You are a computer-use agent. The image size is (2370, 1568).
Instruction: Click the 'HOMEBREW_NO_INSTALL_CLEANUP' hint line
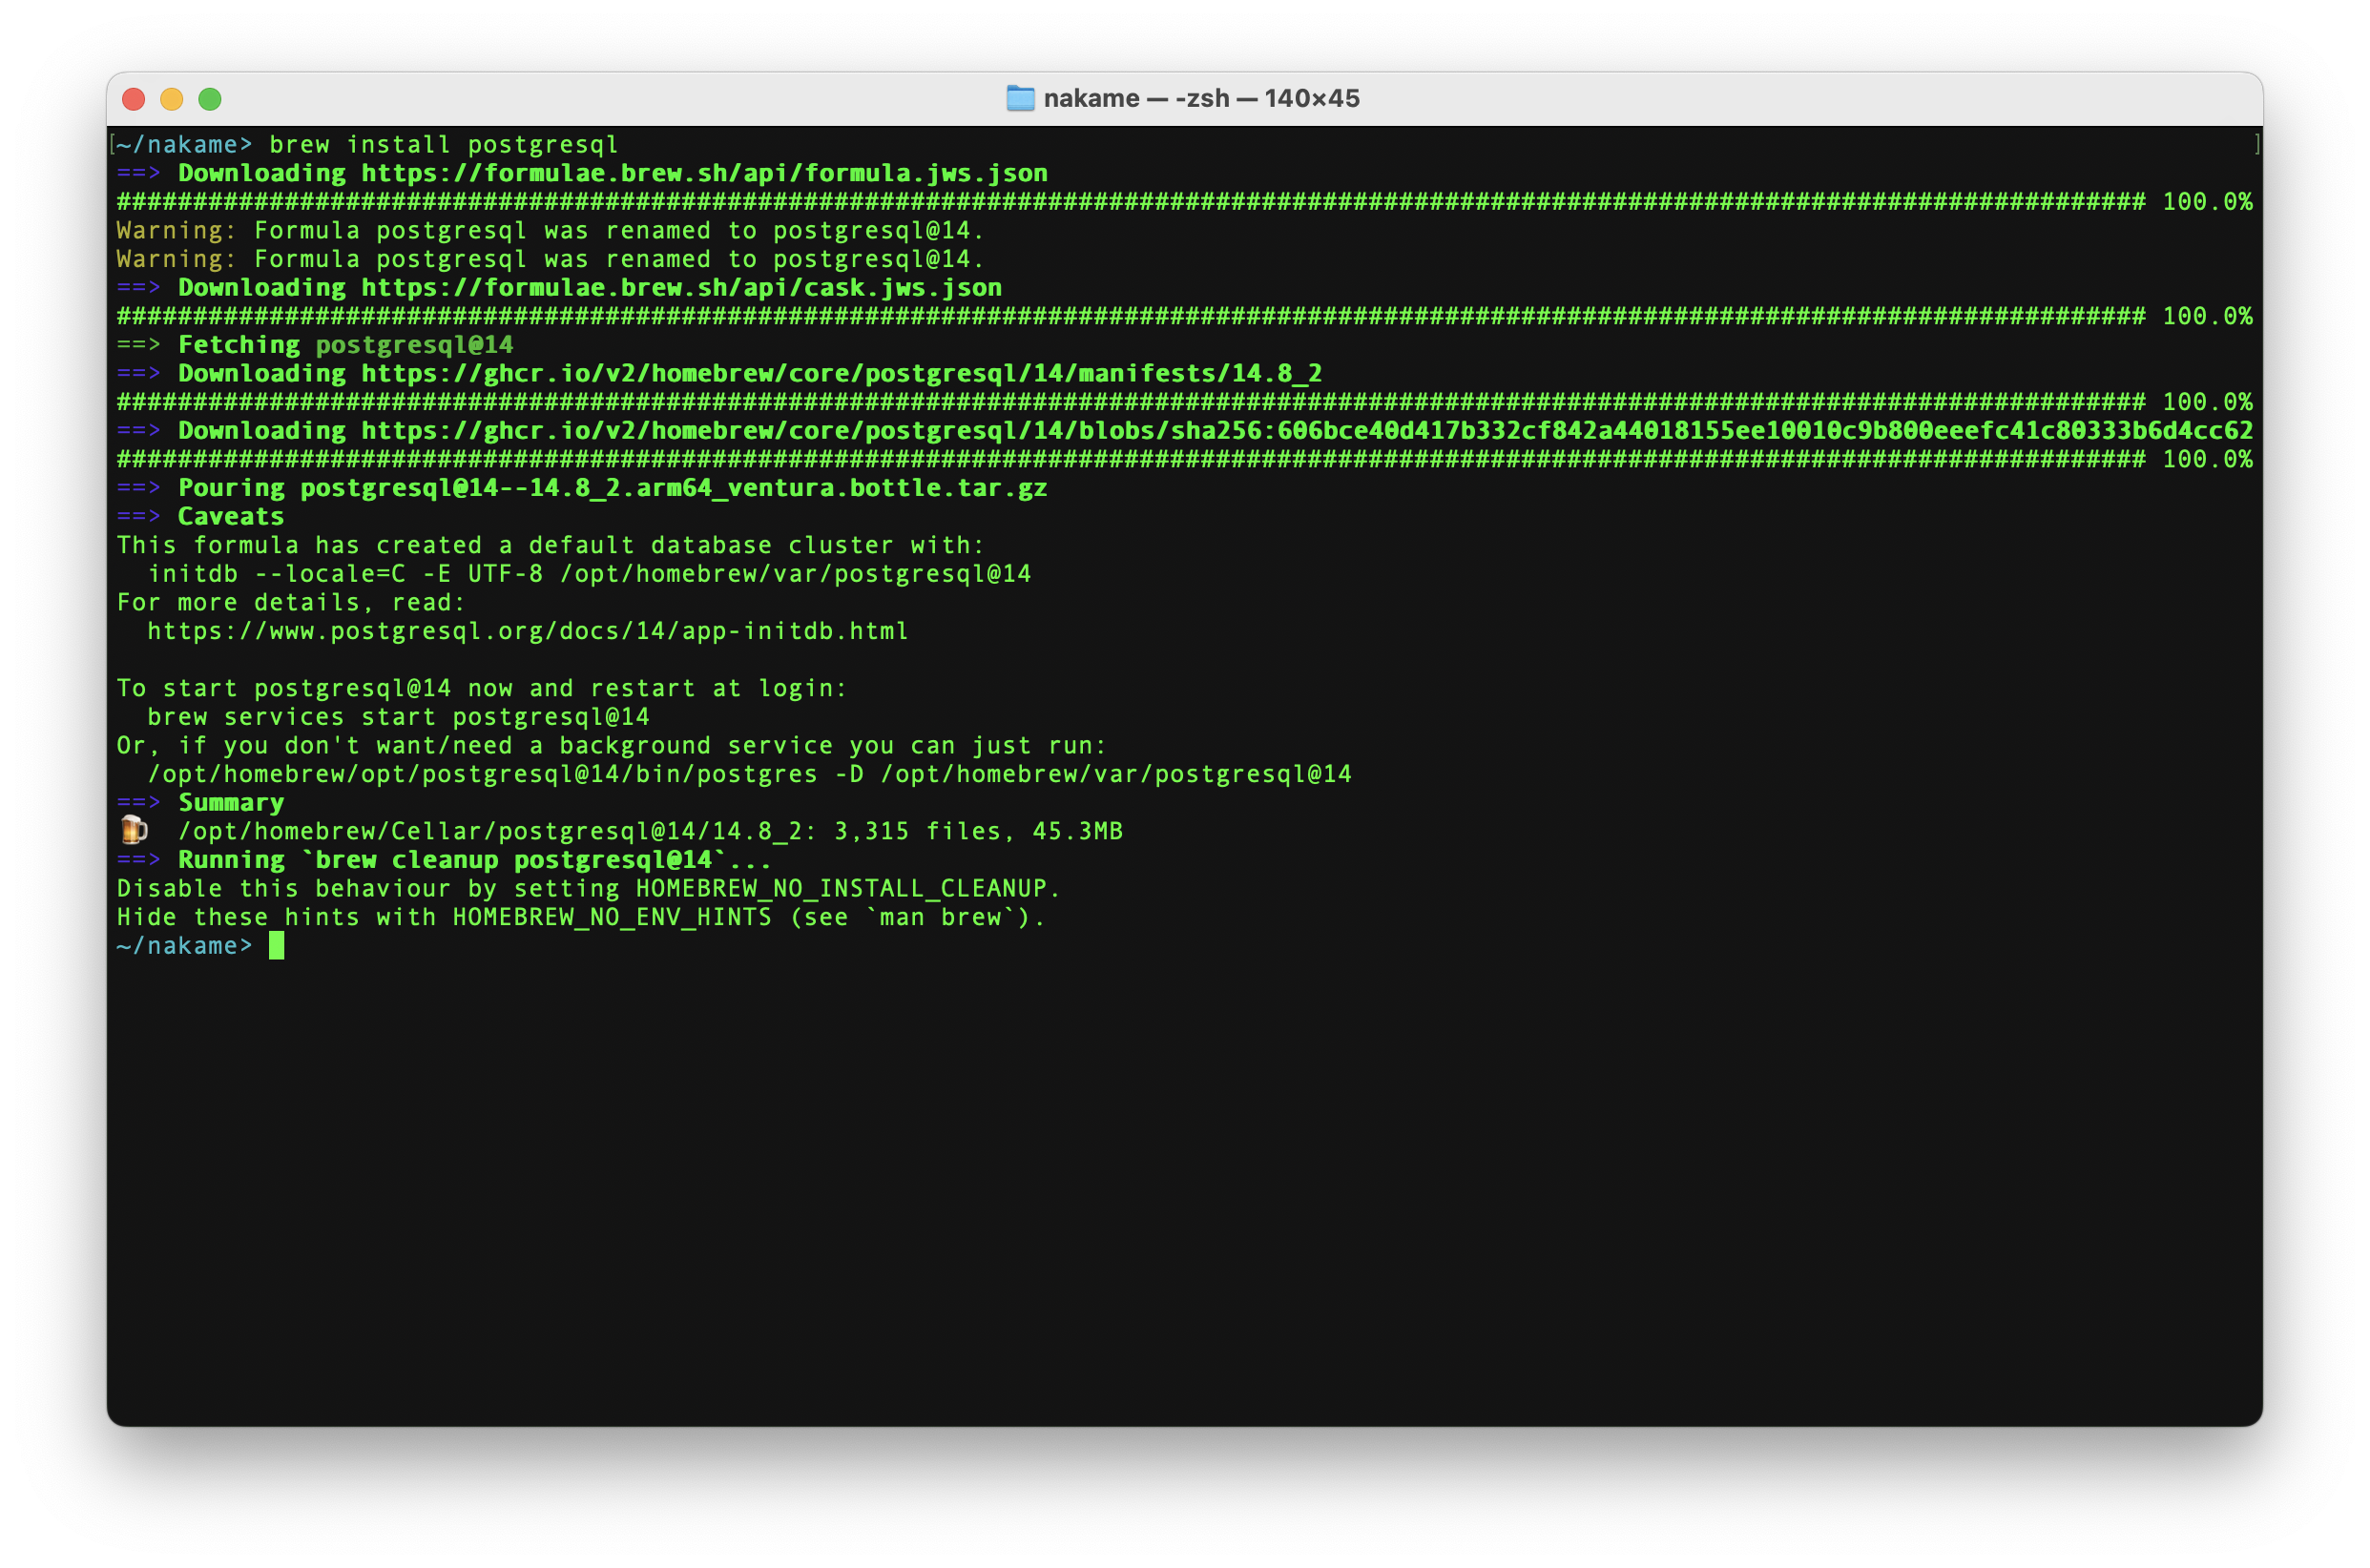(589, 889)
